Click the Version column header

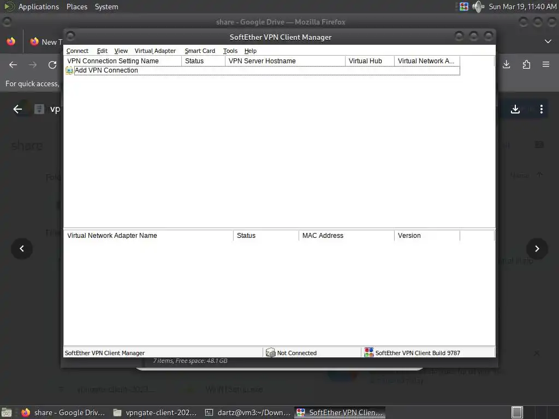coord(427,236)
